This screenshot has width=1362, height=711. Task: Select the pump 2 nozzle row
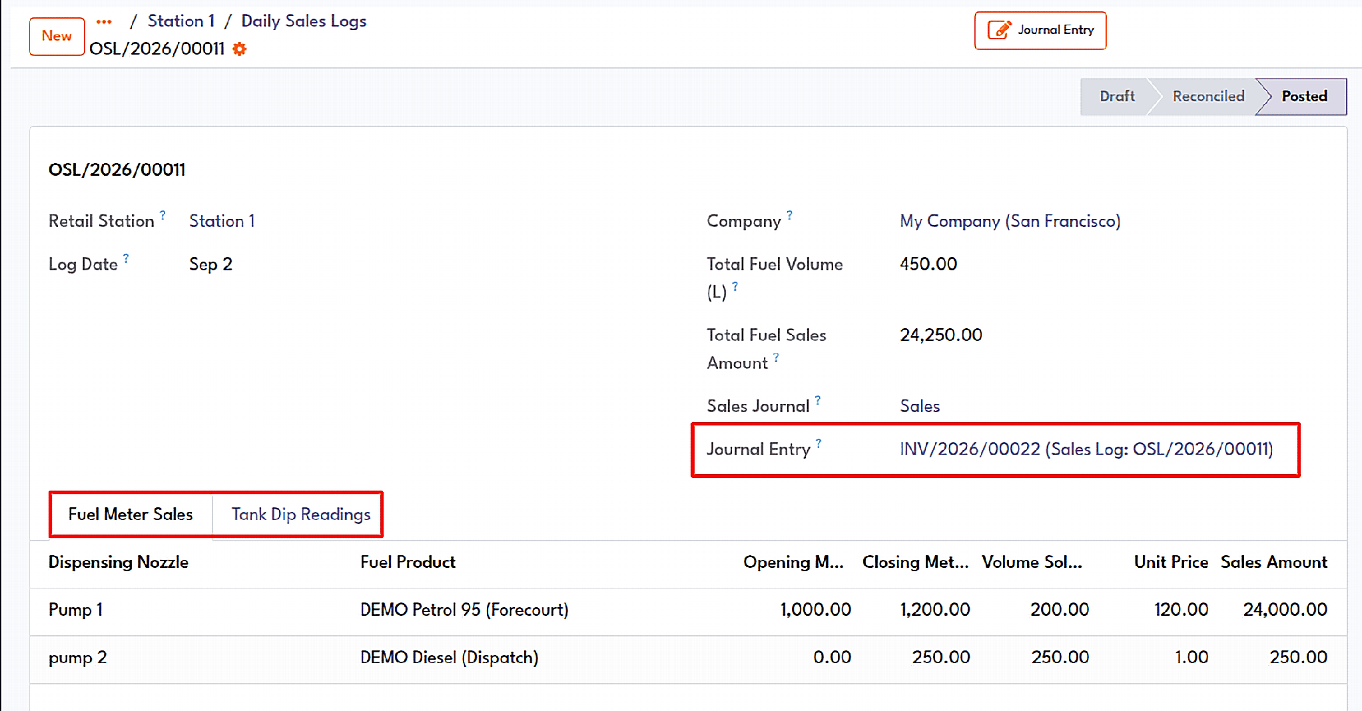688,658
